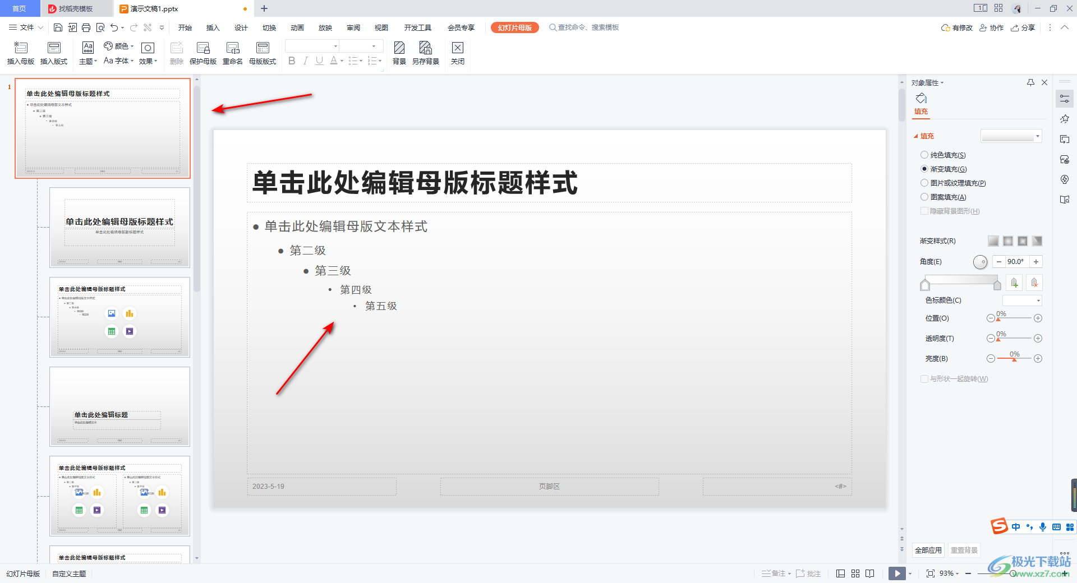Click the Redo icon
The height and width of the screenshot is (583, 1077).
pos(134,27)
